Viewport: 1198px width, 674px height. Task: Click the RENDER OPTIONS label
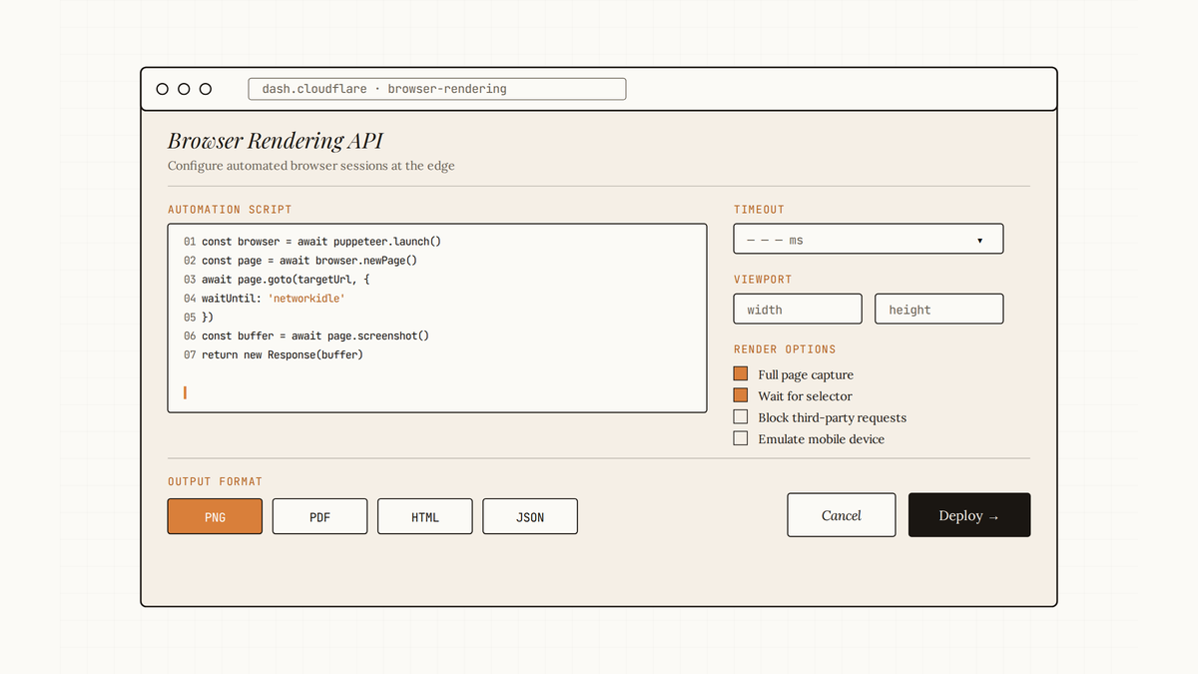(x=785, y=349)
